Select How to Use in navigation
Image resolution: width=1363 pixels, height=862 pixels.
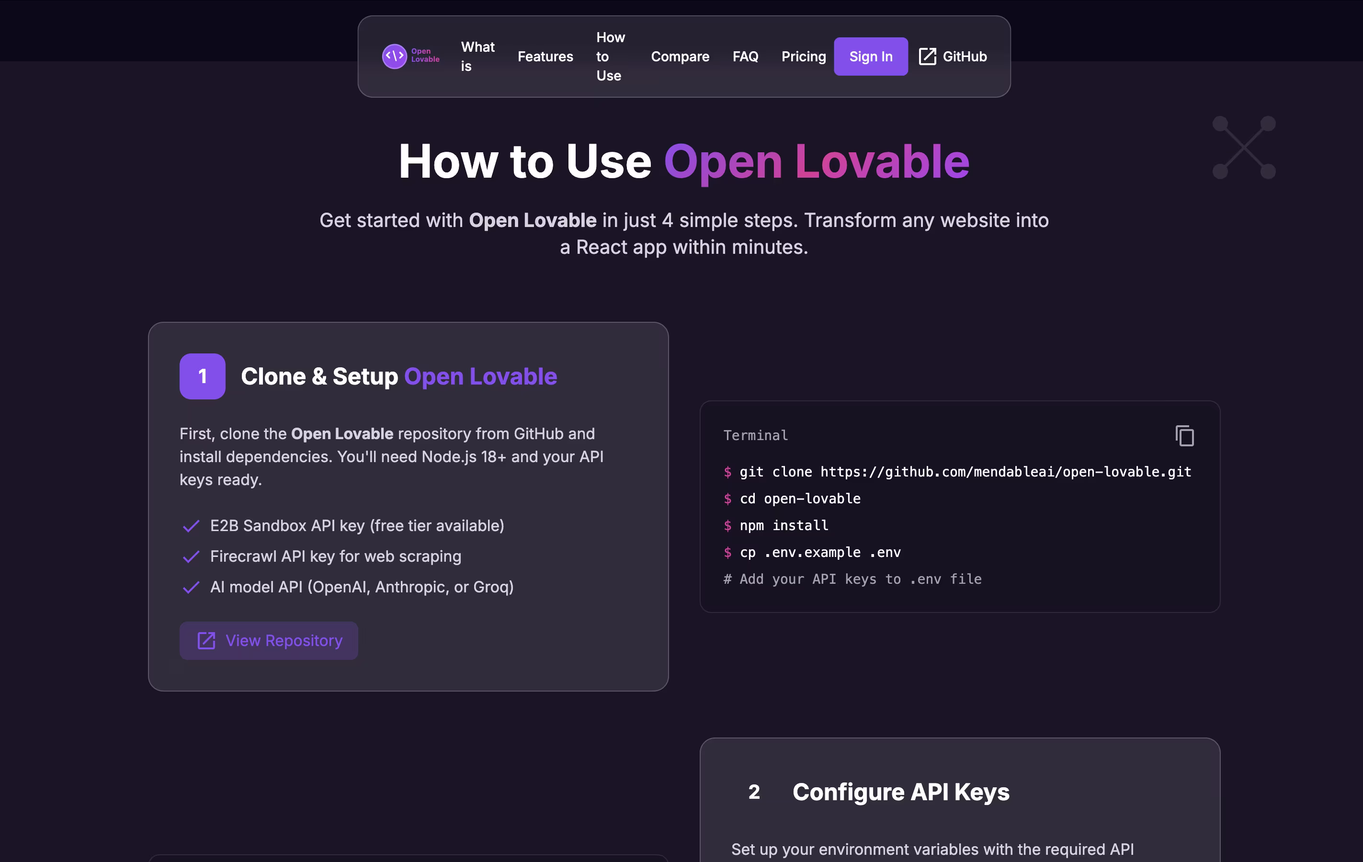point(610,57)
